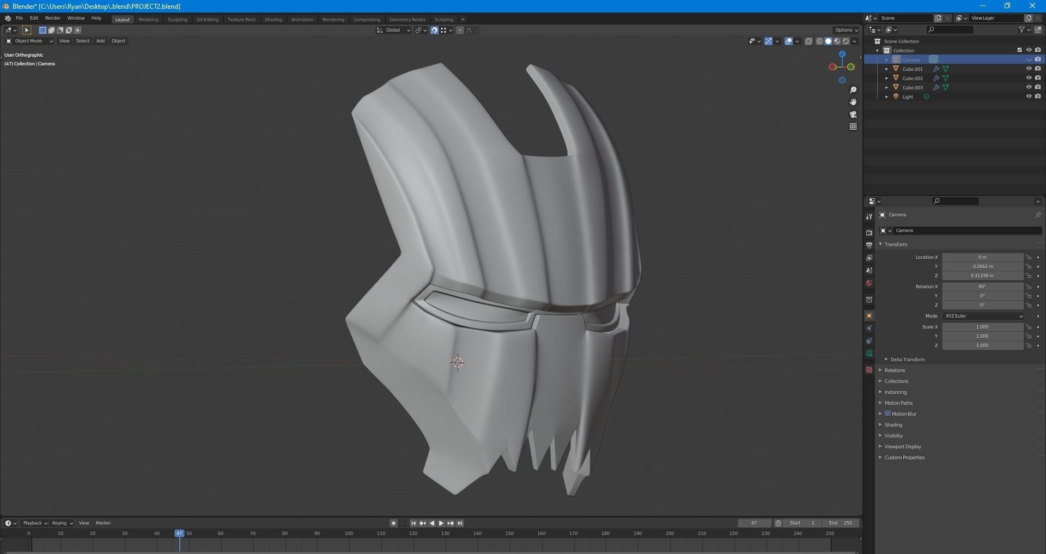
Task: Open the Output properties tab
Action: (x=869, y=245)
